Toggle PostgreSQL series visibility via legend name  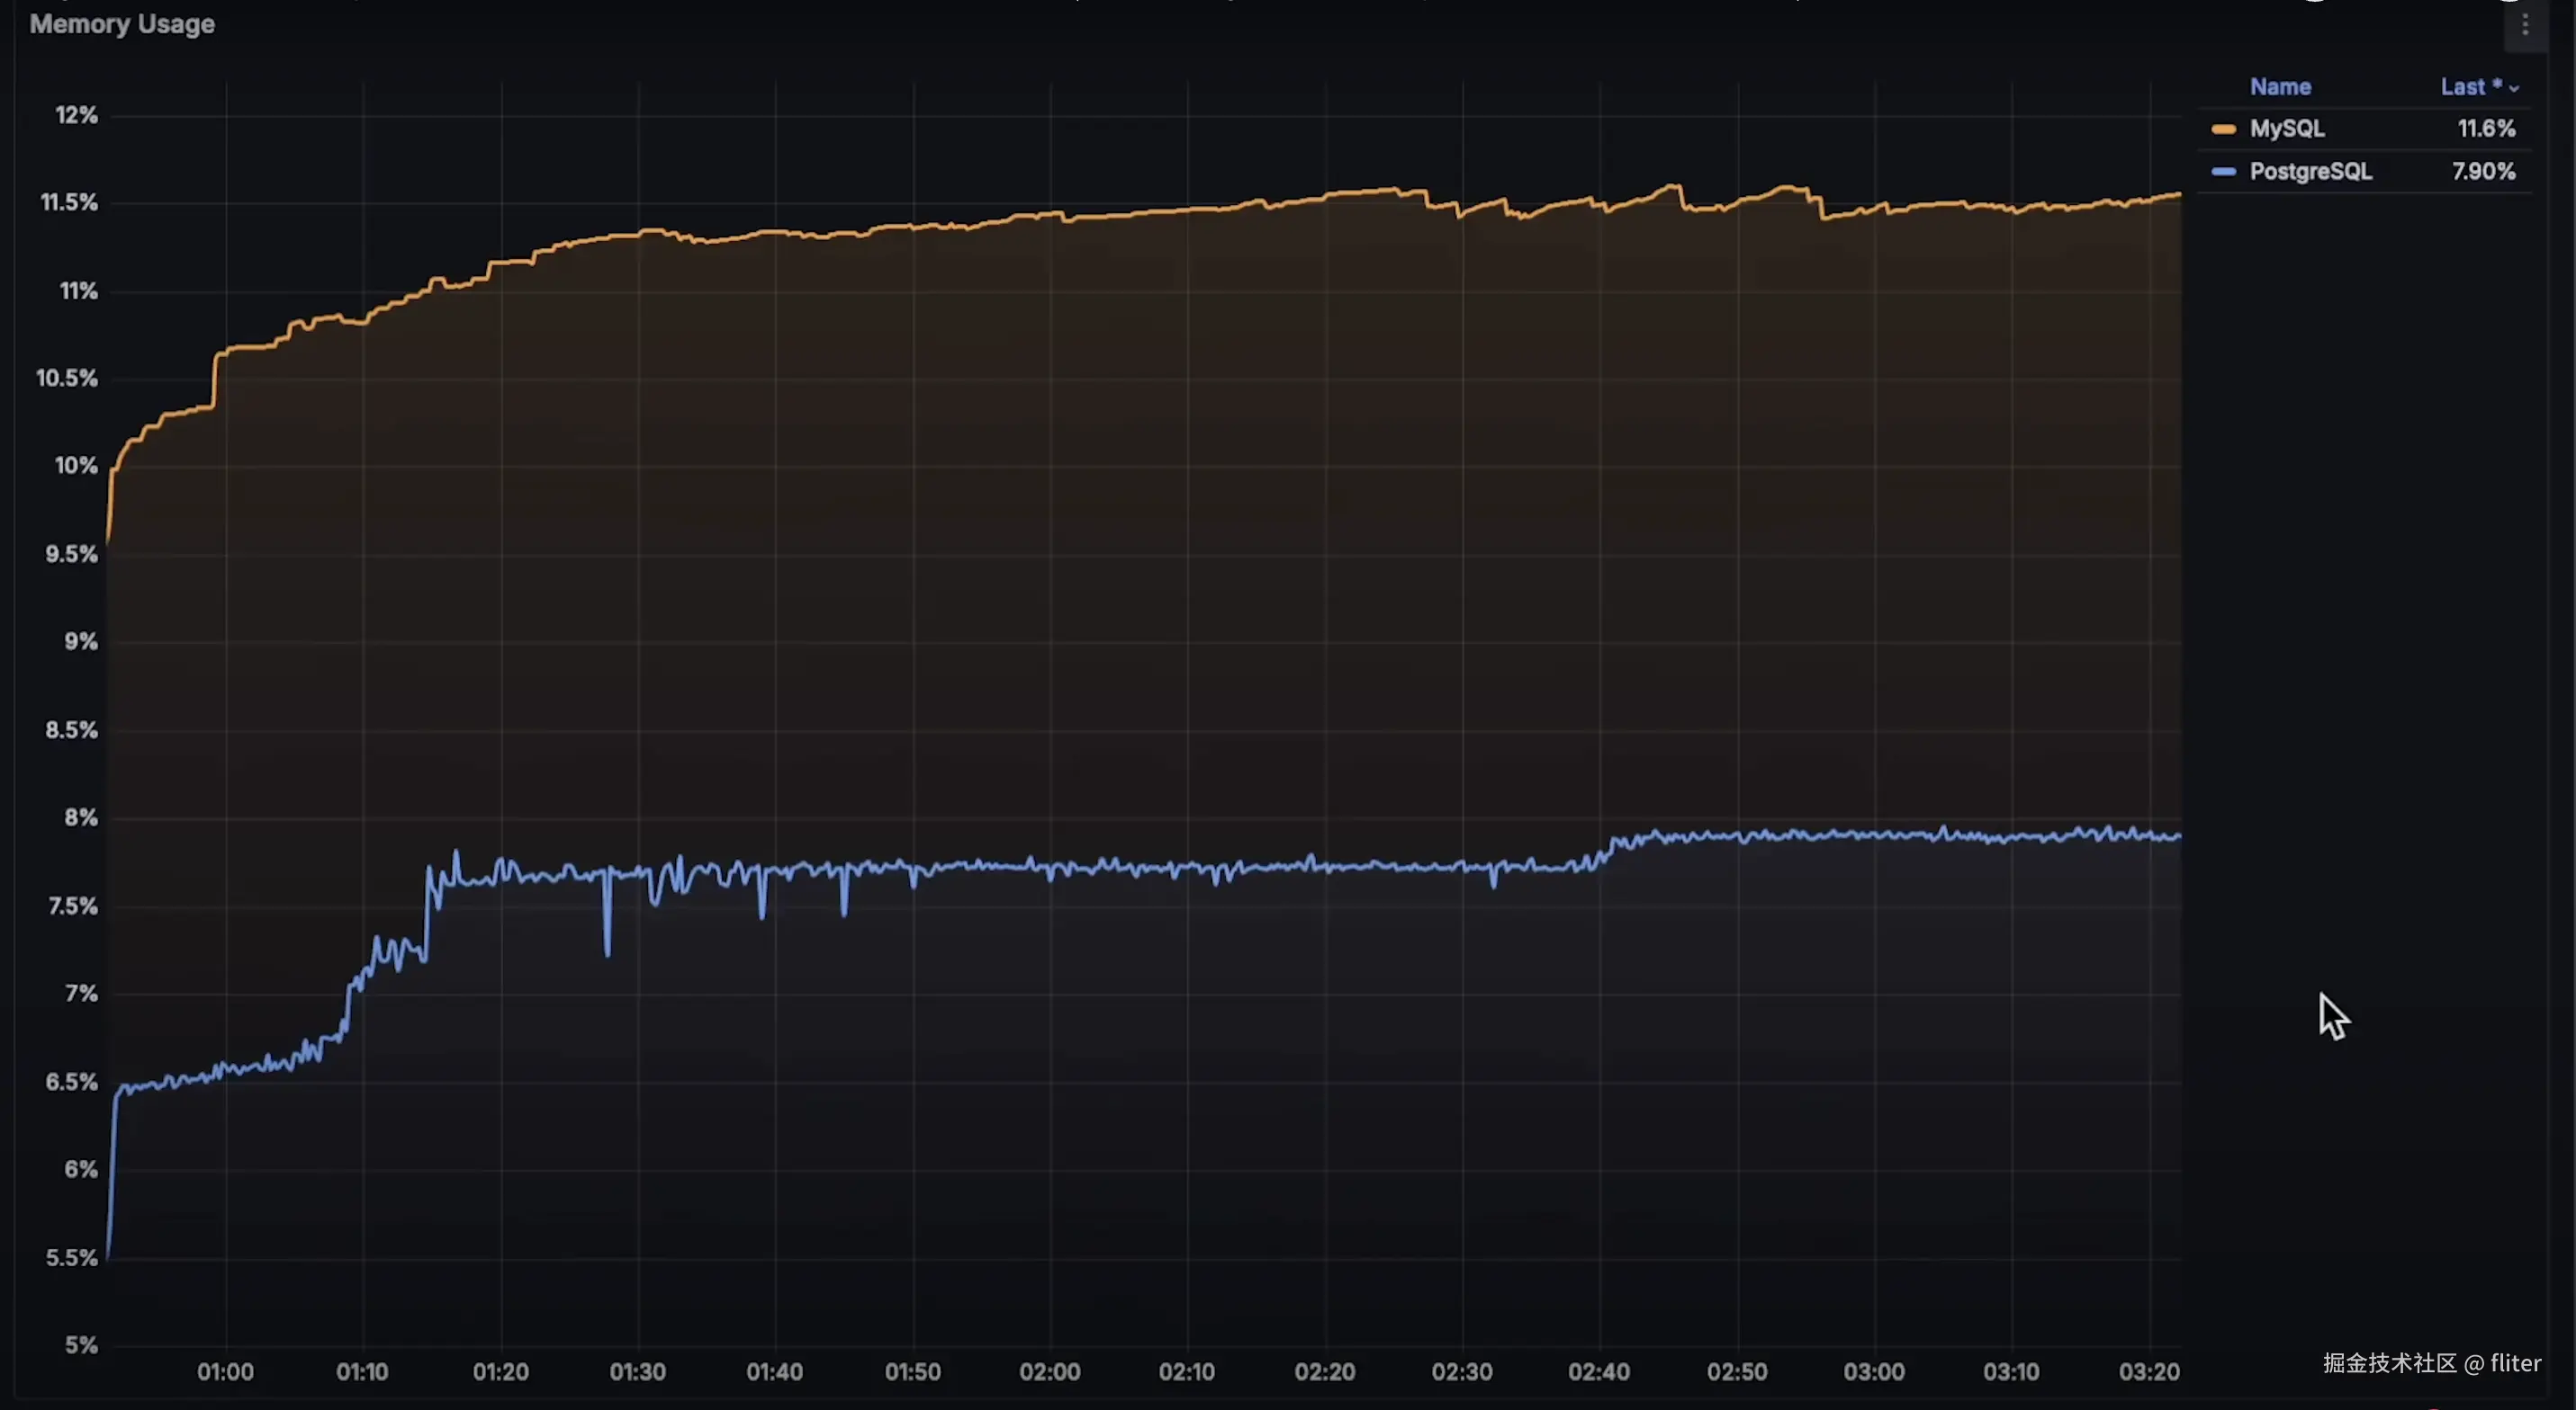tap(2310, 172)
